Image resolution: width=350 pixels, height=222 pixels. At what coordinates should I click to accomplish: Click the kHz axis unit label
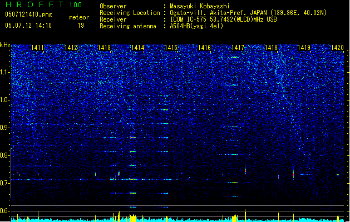click(5, 45)
